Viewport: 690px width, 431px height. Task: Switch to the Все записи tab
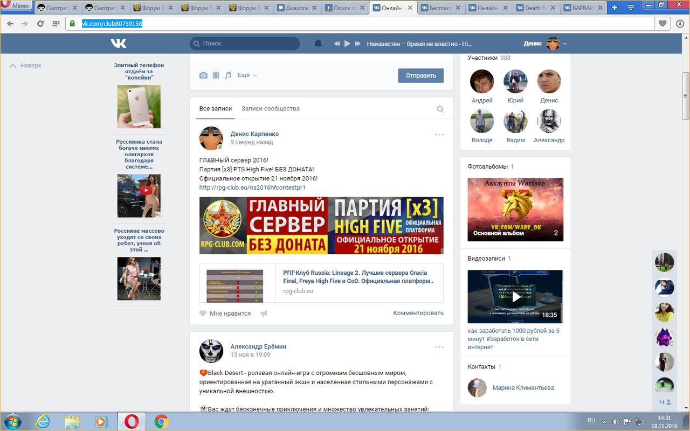pos(216,109)
